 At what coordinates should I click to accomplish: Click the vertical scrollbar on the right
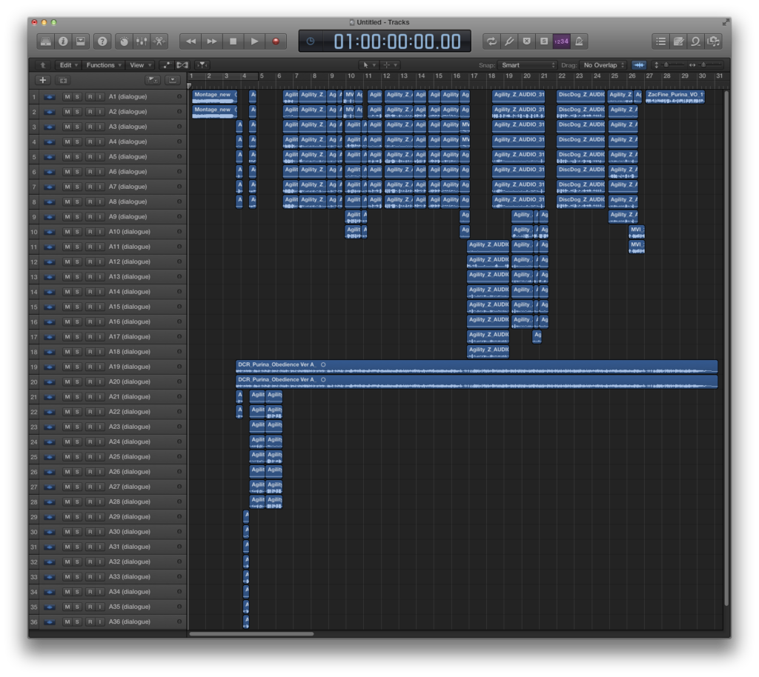726,348
